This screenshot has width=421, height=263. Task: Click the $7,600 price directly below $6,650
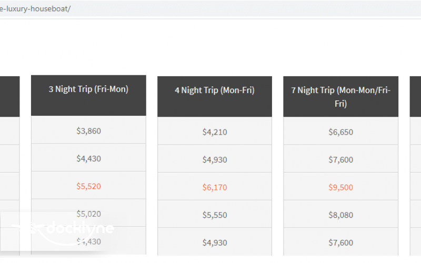[341, 159]
